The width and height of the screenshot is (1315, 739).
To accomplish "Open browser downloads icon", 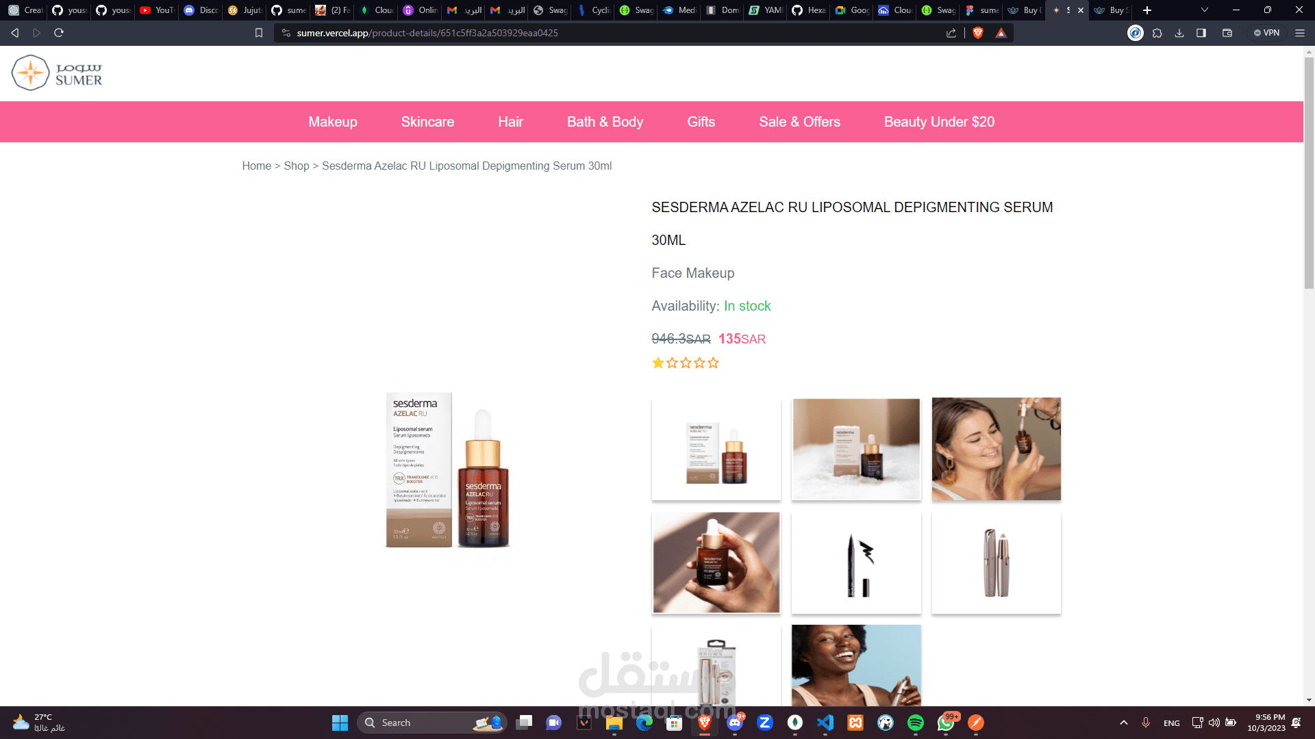I will click(1179, 33).
